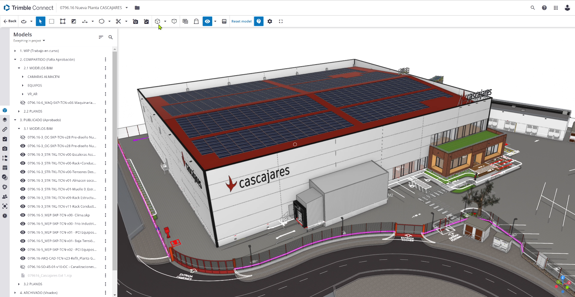Open the Models panel in sidebar
Screen dimensions: 575x297
click(x=5, y=110)
